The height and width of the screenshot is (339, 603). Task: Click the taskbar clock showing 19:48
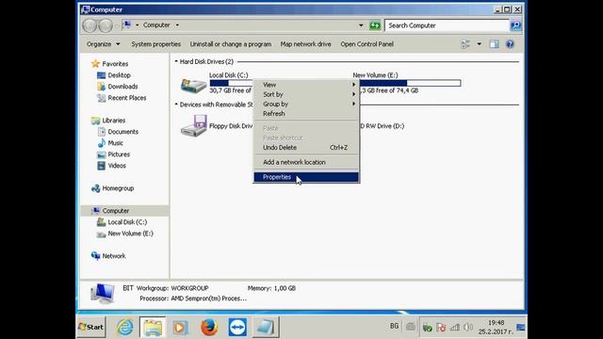pos(497,322)
